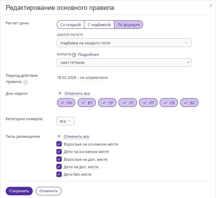The image size is (216, 198).
Task: Choose the По формуле tab
Action: tap(129, 25)
